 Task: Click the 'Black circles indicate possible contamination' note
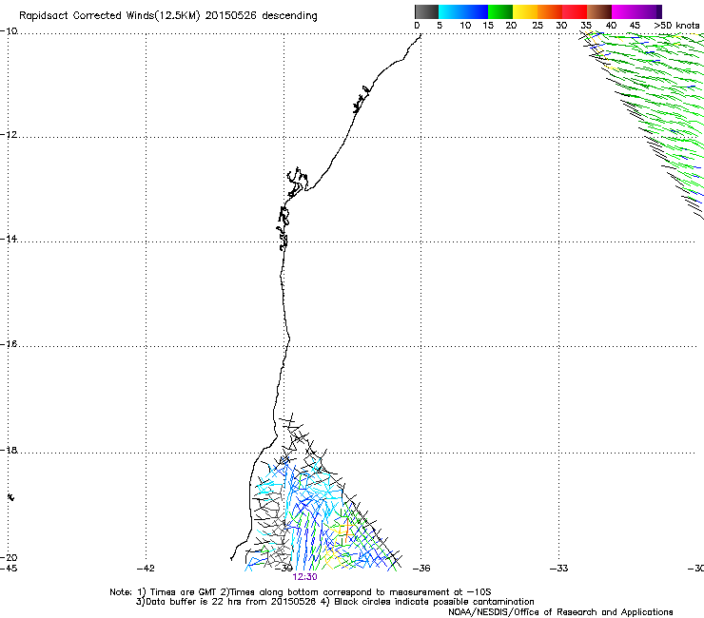(x=434, y=602)
